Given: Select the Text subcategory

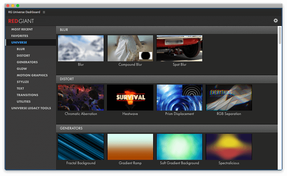Looking at the screenshot, I should click(x=20, y=88).
